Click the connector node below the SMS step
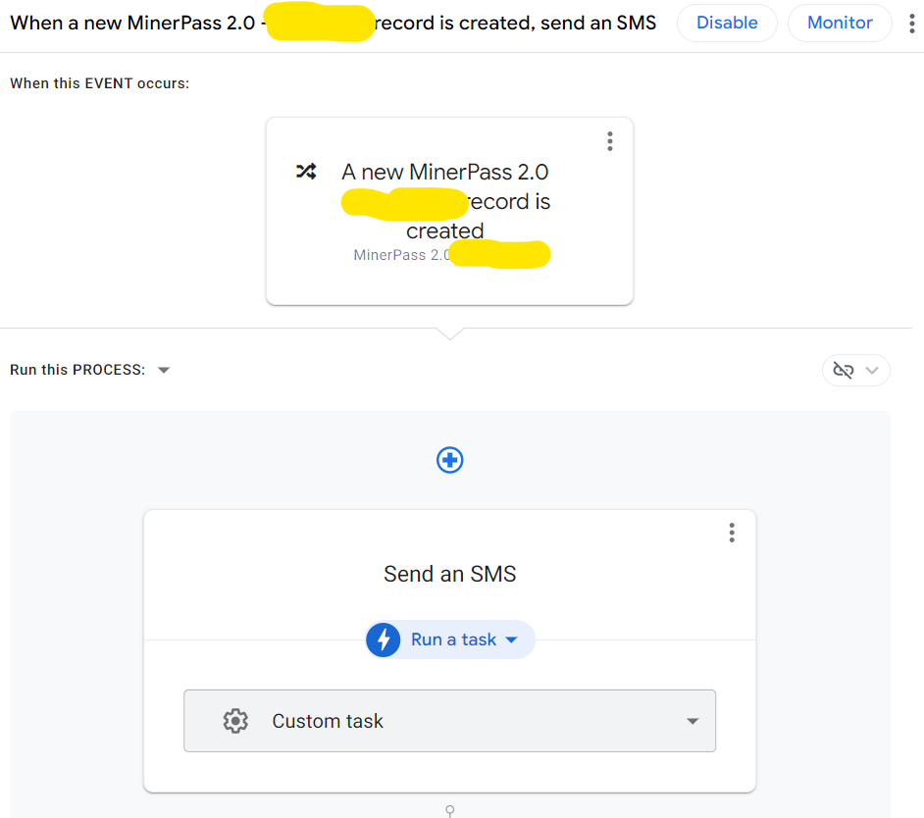The width and height of the screenshot is (924, 818). click(x=450, y=809)
